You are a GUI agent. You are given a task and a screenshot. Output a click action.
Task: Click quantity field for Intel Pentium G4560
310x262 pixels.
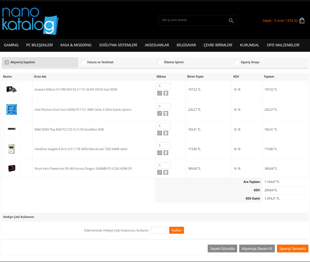pyautogui.click(x=164, y=106)
